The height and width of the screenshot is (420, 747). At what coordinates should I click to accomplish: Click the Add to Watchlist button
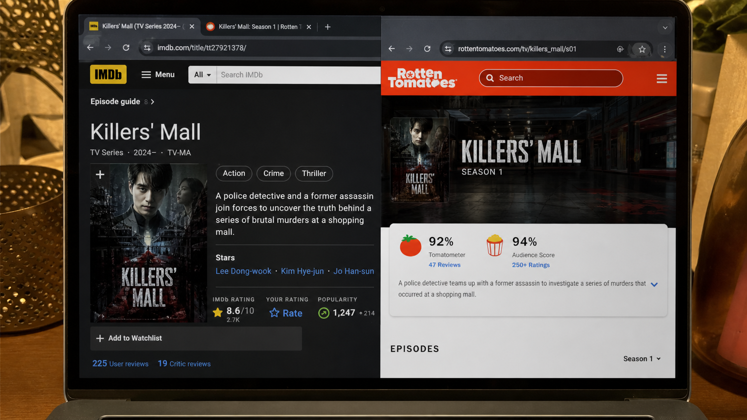[x=196, y=338]
